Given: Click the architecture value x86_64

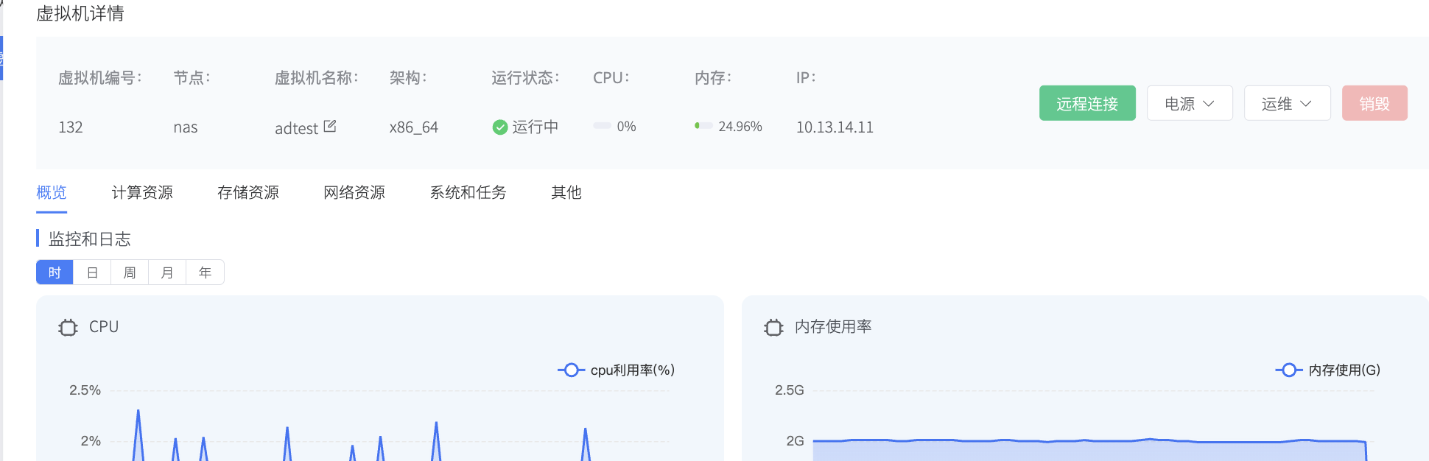Looking at the screenshot, I should [414, 127].
